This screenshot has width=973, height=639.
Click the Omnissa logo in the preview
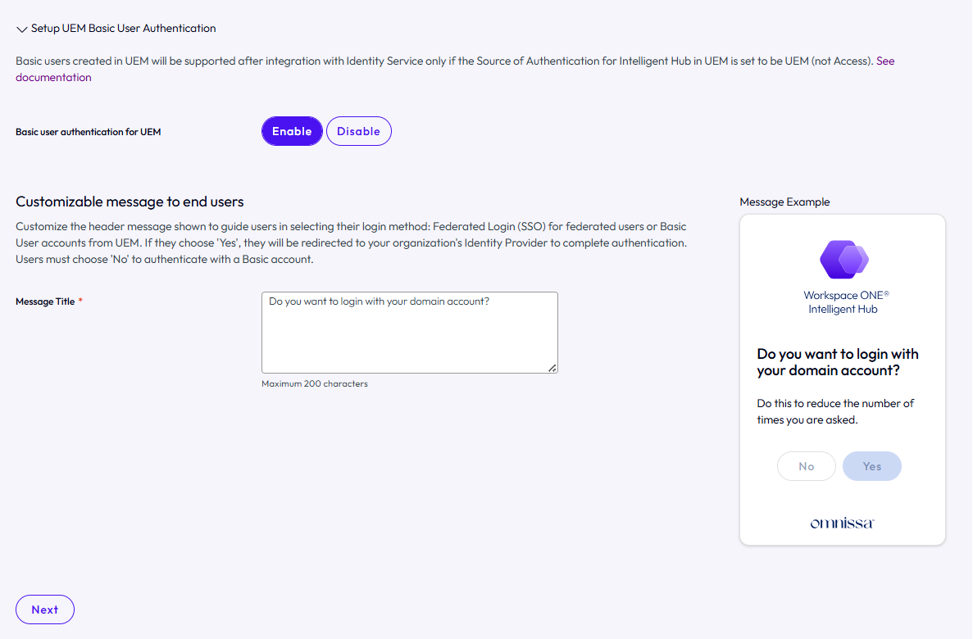(842, 523)
